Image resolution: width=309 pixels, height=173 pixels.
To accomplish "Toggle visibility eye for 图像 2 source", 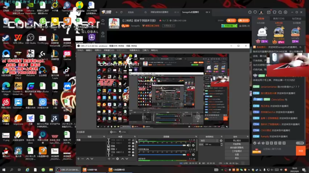I will pyautogui.click(x=129, y=149).
